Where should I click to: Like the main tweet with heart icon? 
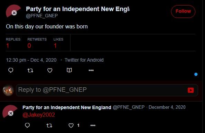click(50, 71)
